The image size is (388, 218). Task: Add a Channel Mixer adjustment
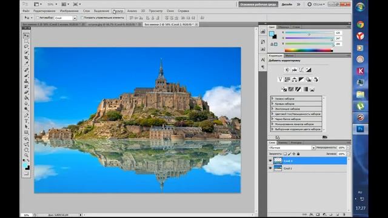(316, 79)
